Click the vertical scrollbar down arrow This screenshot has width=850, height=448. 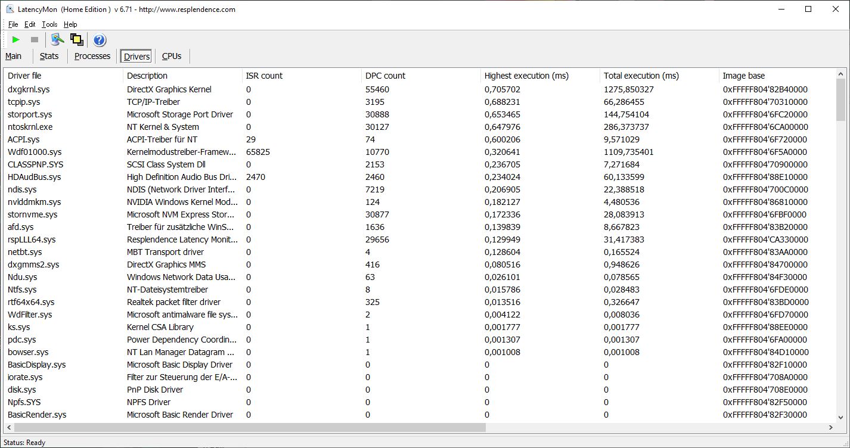841,418
